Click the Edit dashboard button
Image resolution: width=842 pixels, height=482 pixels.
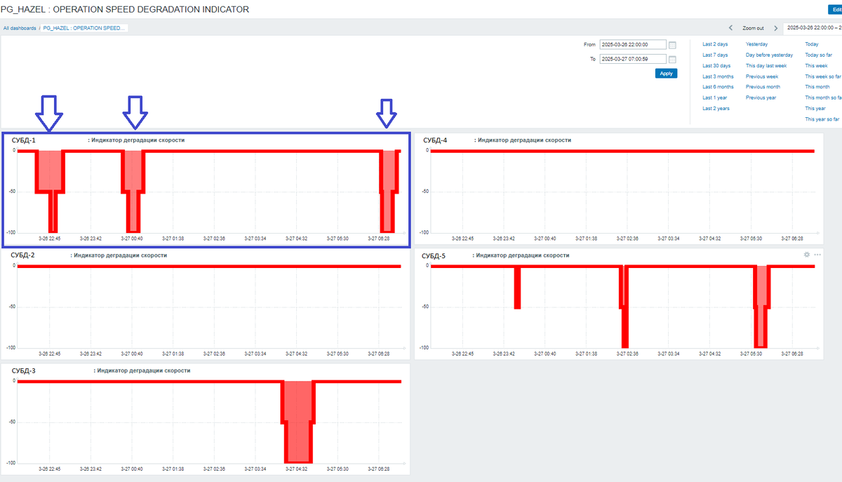835,9
